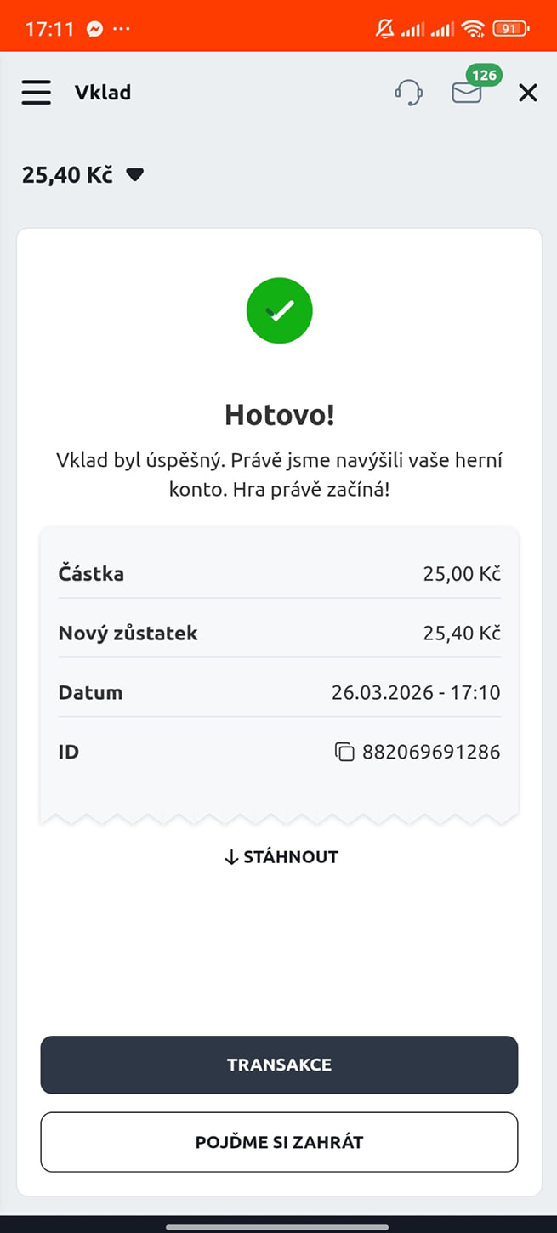Tap the bottom home gesture bar
This screenshot has width=557, height=1233.
(x=278, y=1227)
